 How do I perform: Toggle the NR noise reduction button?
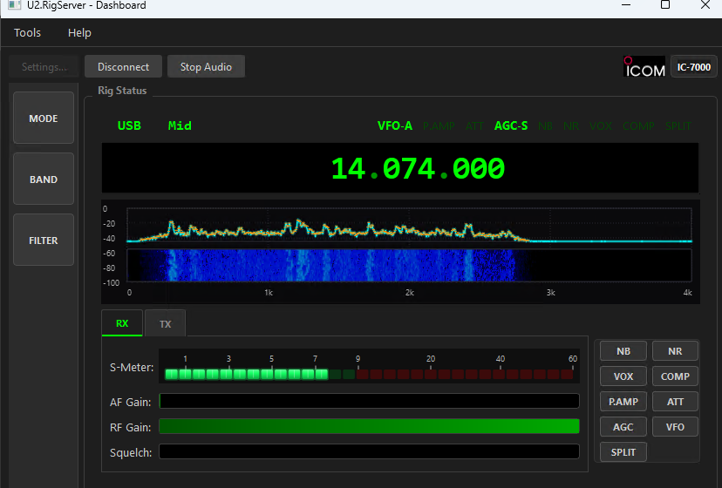pos(675,351)
